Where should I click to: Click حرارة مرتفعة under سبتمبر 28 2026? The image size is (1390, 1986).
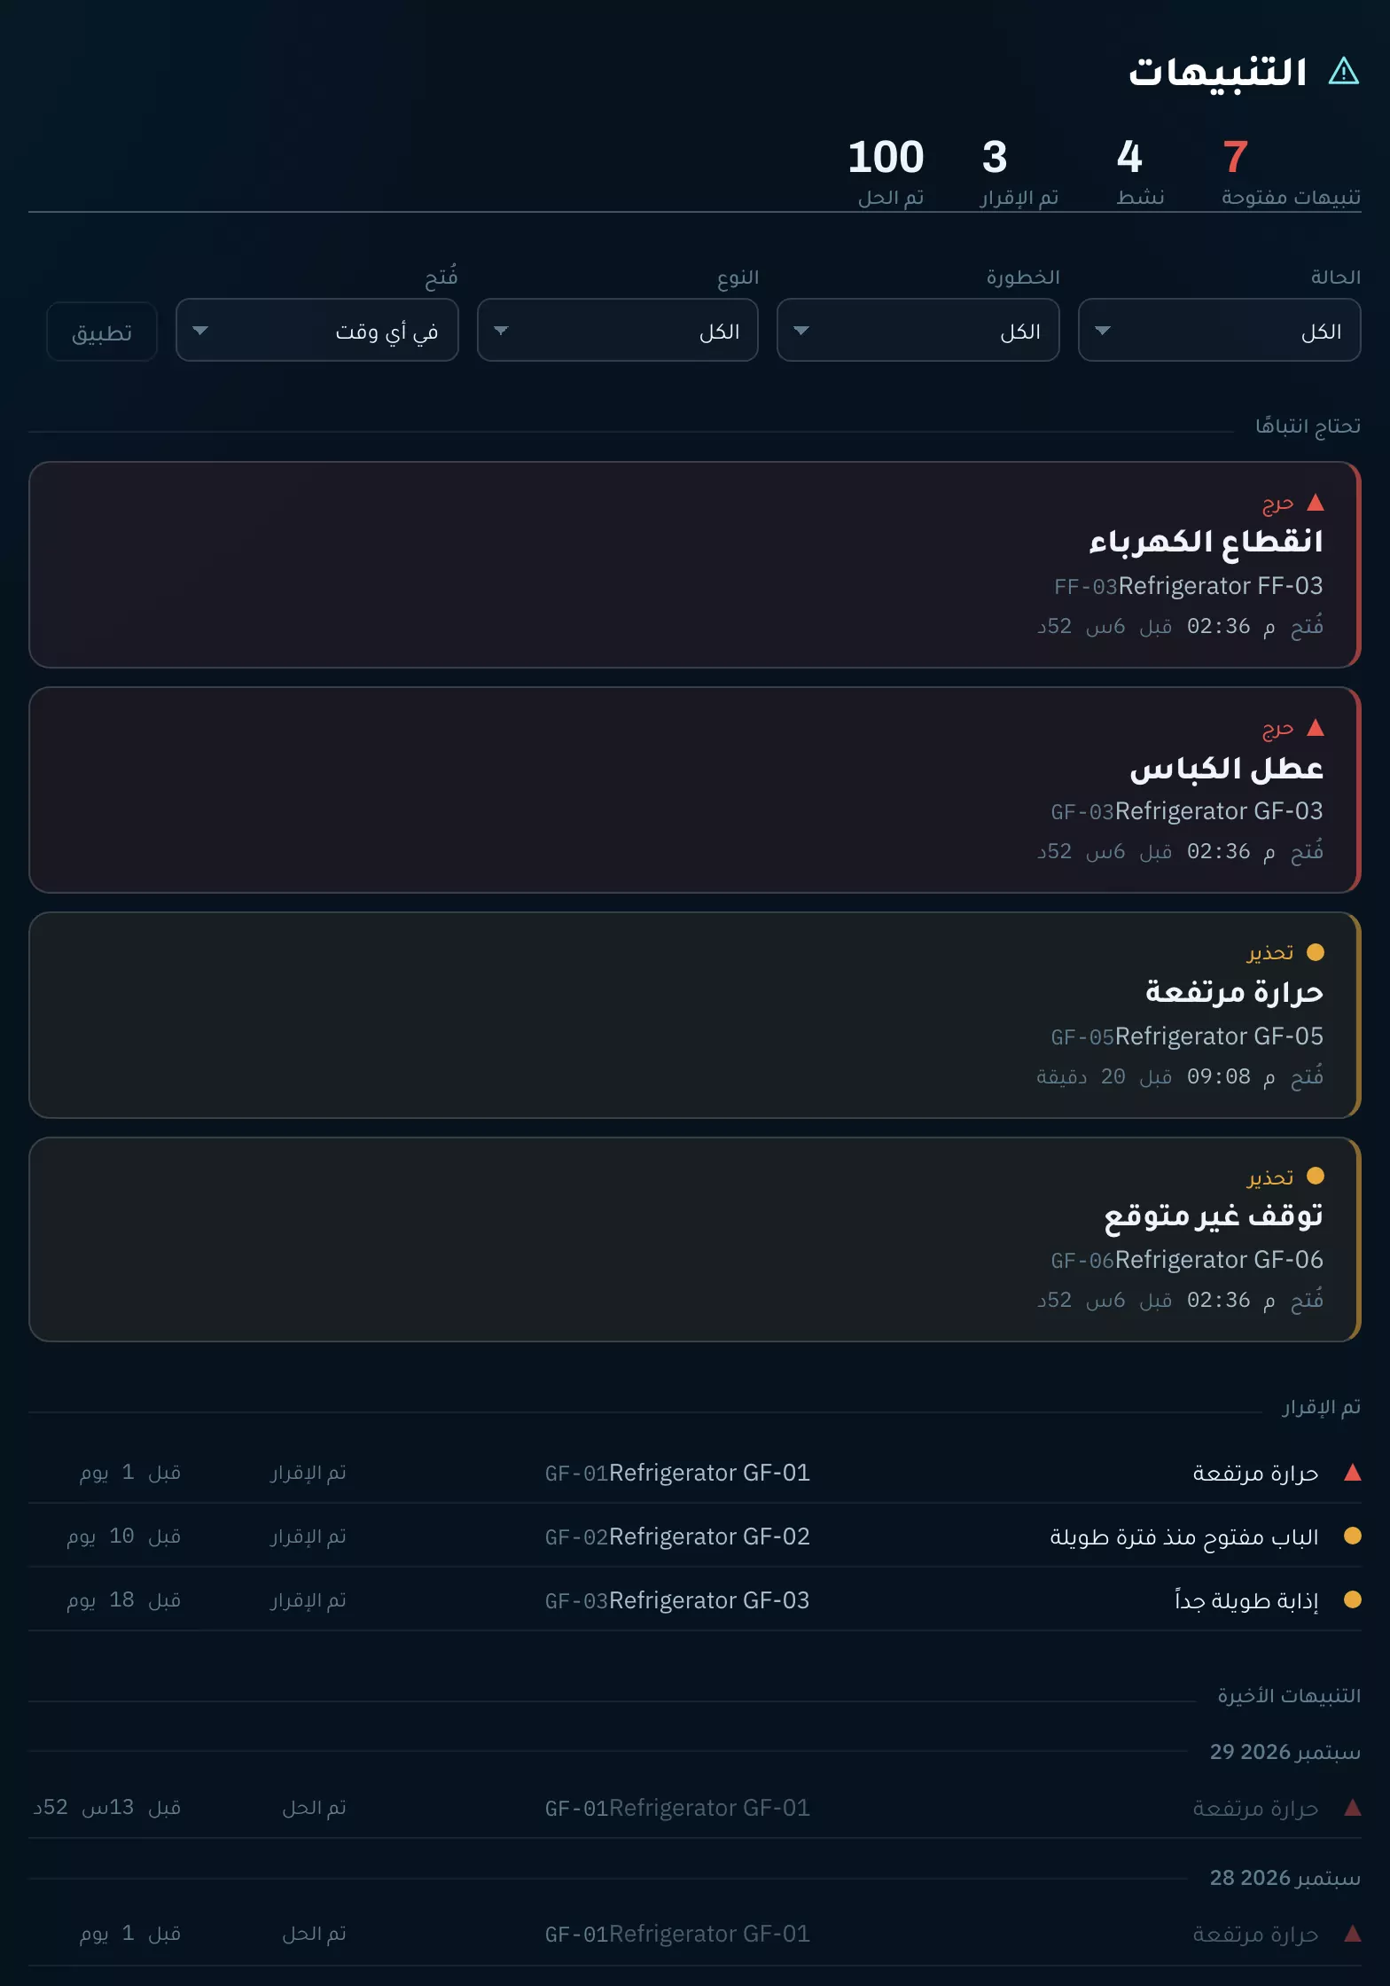click(x=1255, y=1934)
